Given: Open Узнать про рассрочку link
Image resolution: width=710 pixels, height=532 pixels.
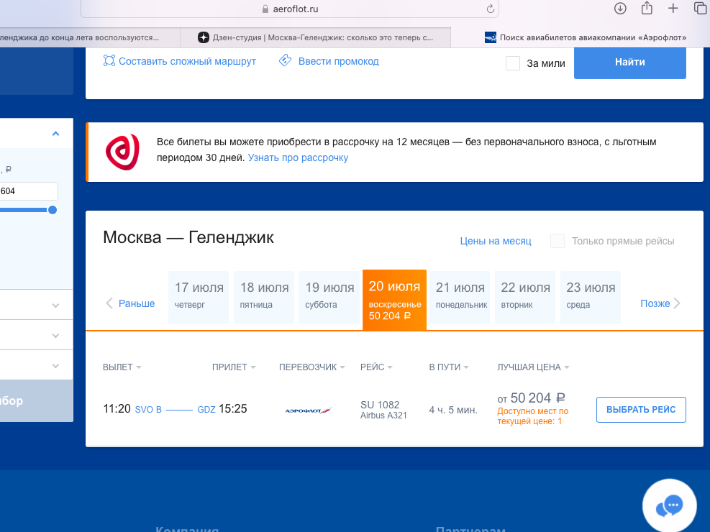Looking at the screenshot, I should (298, 157).
